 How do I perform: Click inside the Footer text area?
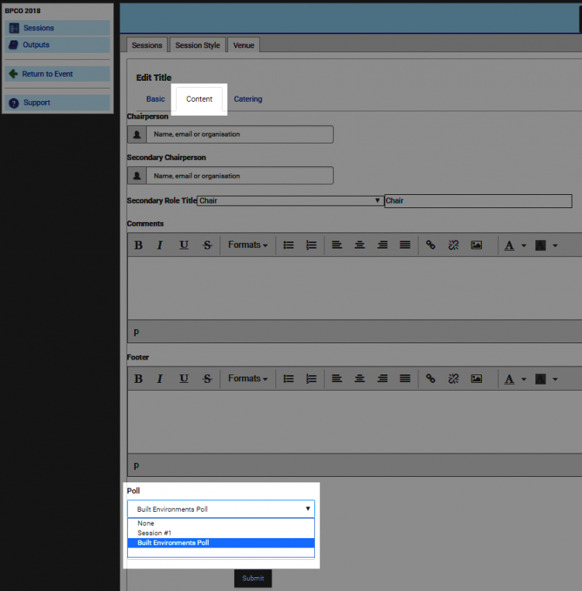click(355, 422)
